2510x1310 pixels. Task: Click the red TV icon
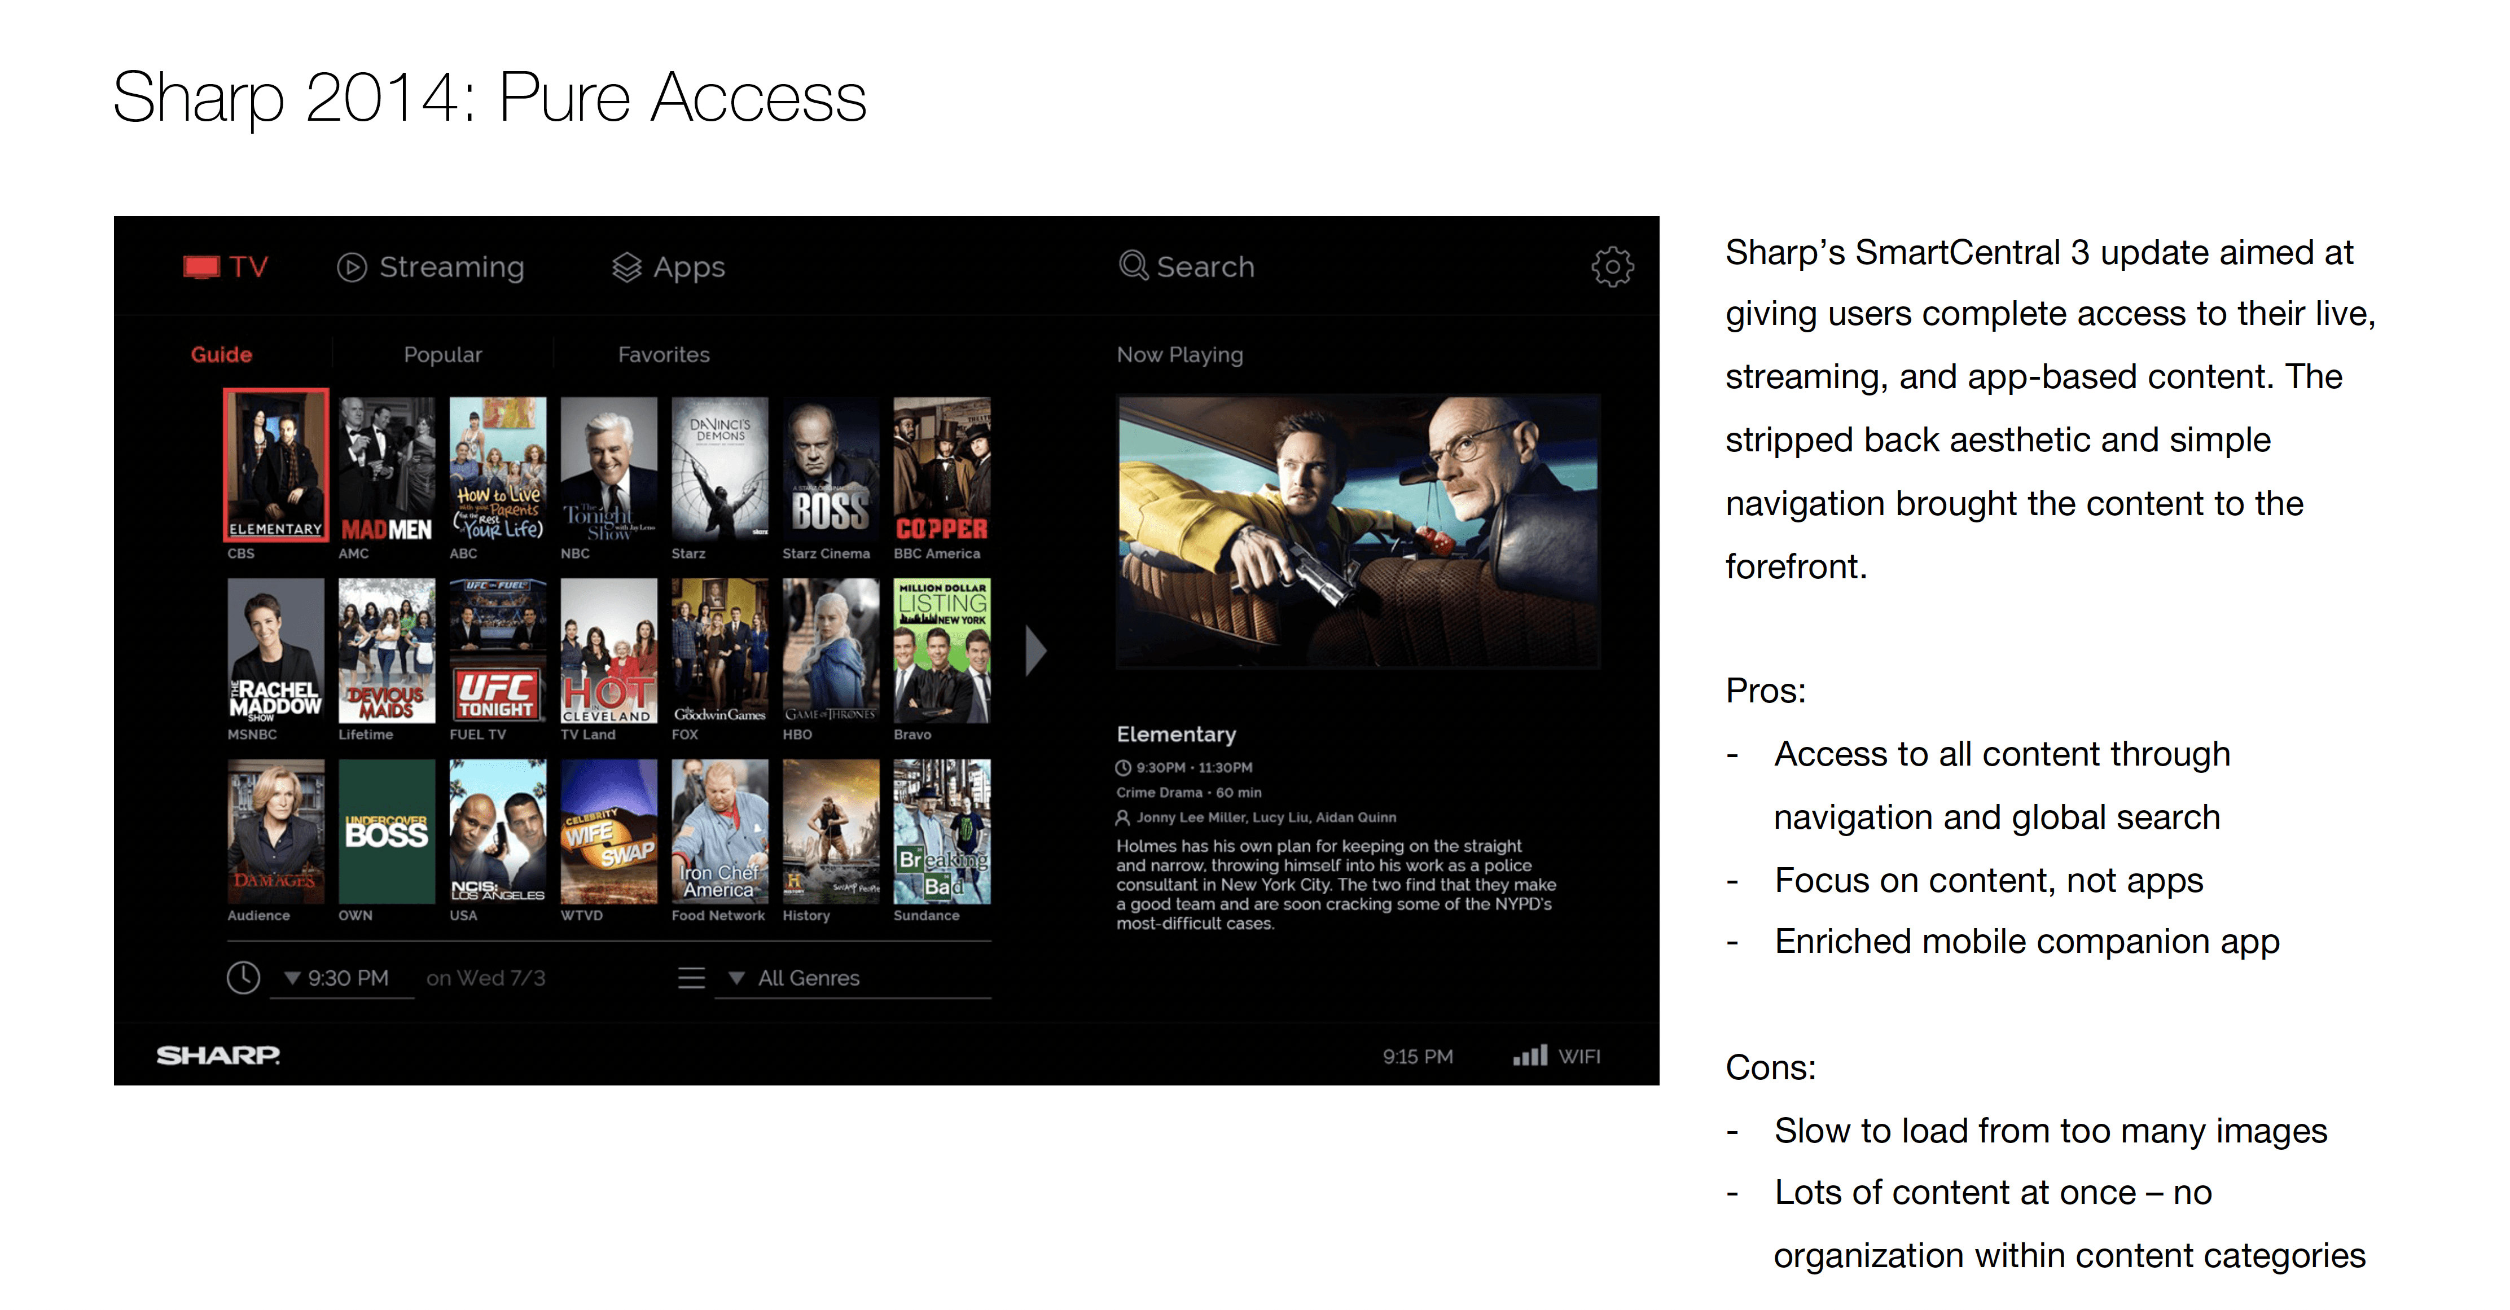click(x=201, y=267)
